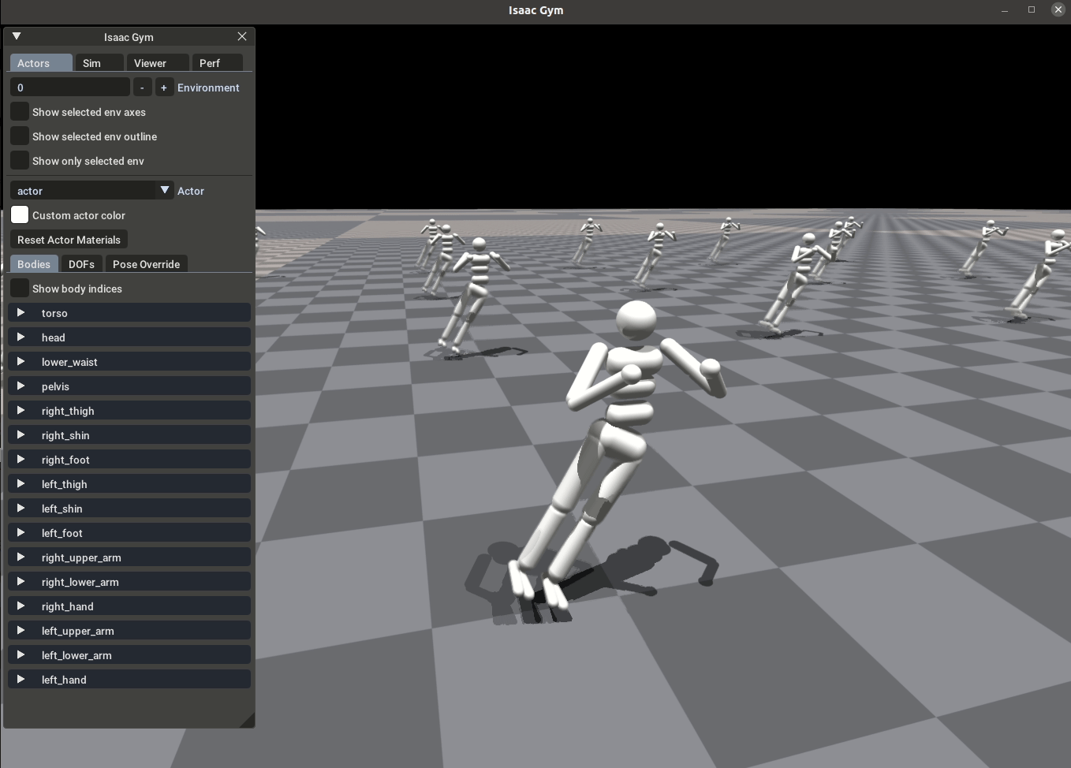Expand the lower_waist arrow
The width and height of the screenshot is (1071, 768).
(21, 362)
